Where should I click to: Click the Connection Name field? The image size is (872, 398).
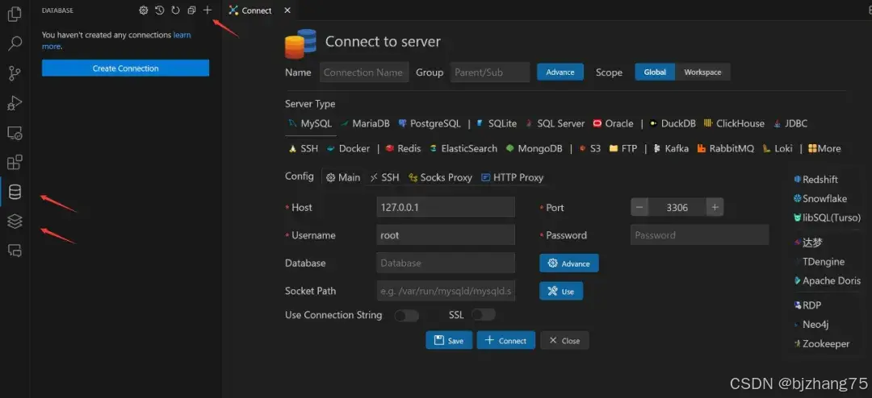[363, 73]
